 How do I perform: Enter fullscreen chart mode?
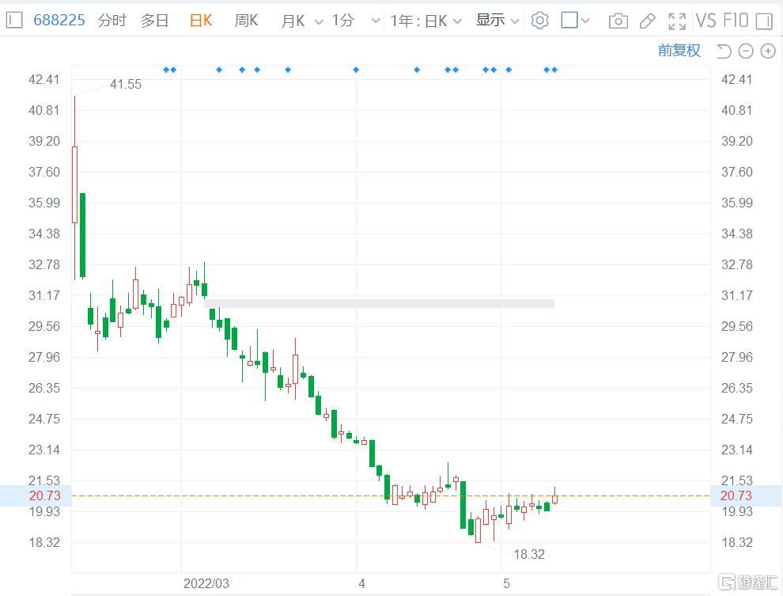[x=677, y=21]
